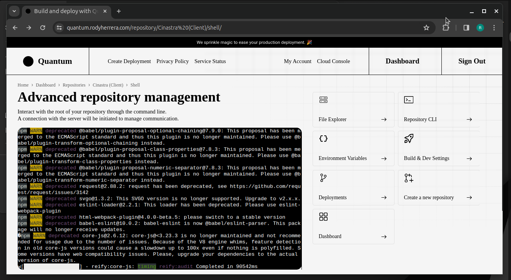Click the Cinastra (Client) breadcrumb link

108,85
